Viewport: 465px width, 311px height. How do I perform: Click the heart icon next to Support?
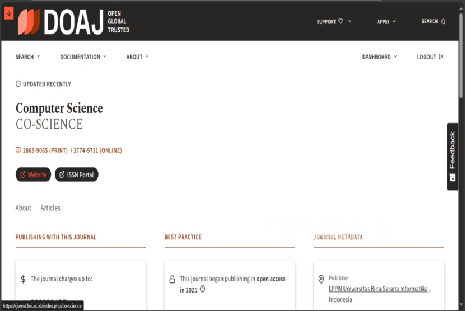pos(341,21)
